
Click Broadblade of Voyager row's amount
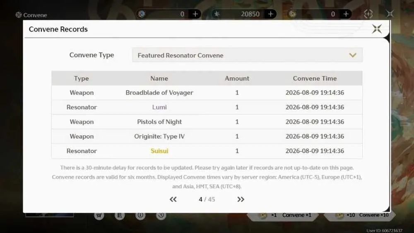pyautogui.click(x=237, y=93)
